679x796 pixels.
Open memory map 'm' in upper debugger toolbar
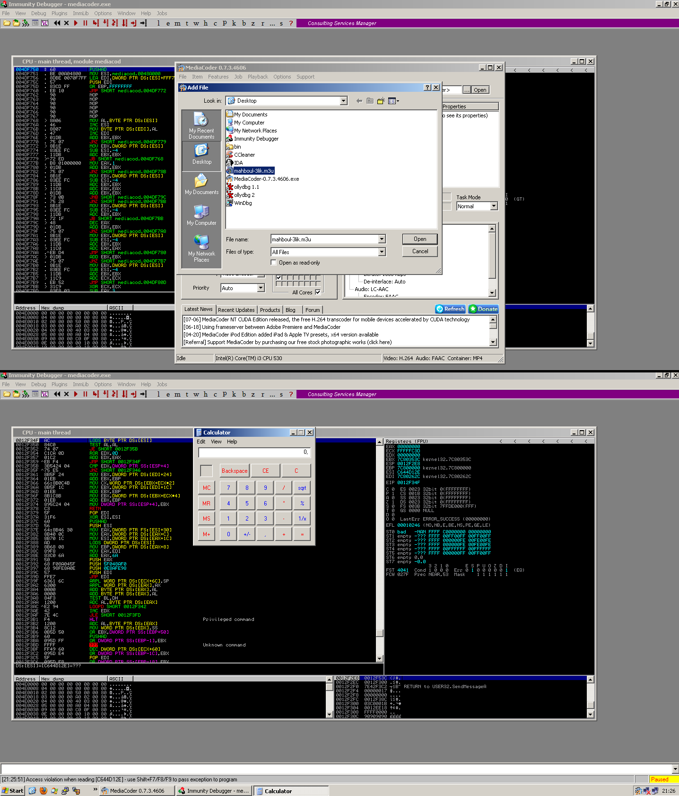coord(177,23)
